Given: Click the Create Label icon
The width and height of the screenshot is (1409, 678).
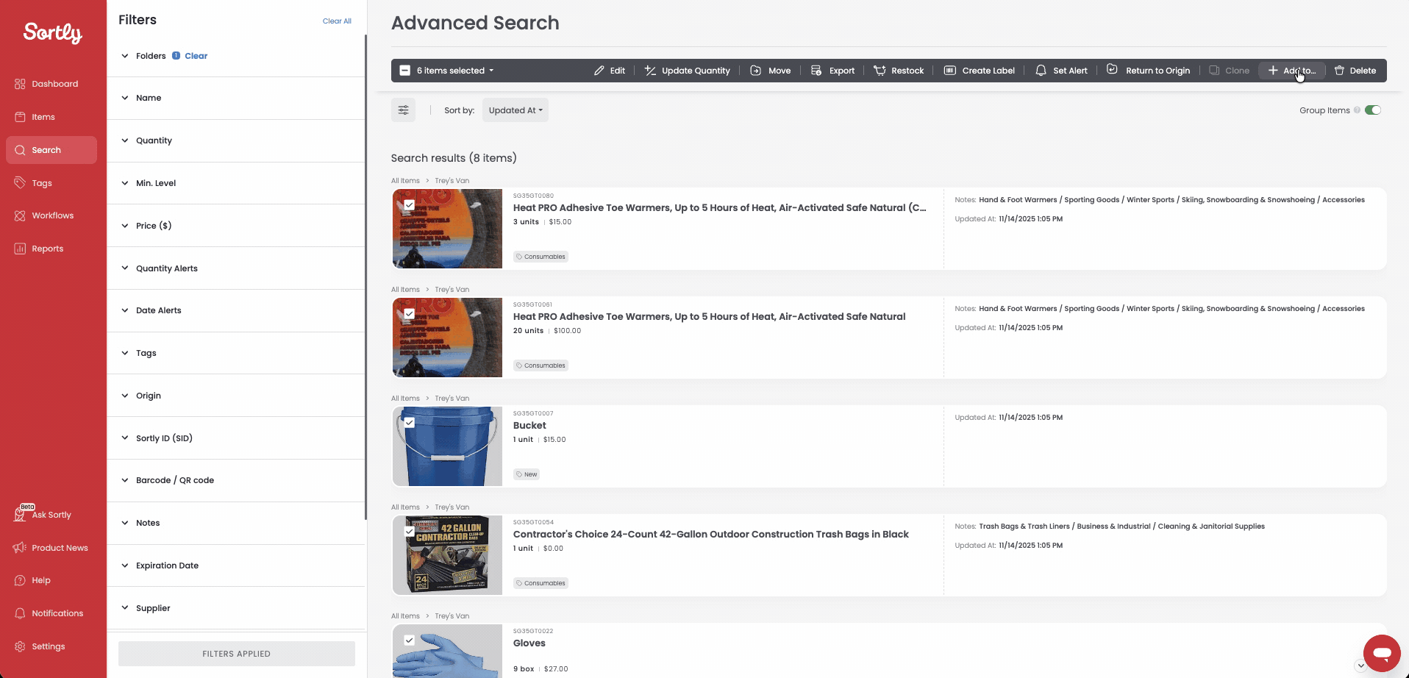Looking at the screenshot, I should (950, 71).
